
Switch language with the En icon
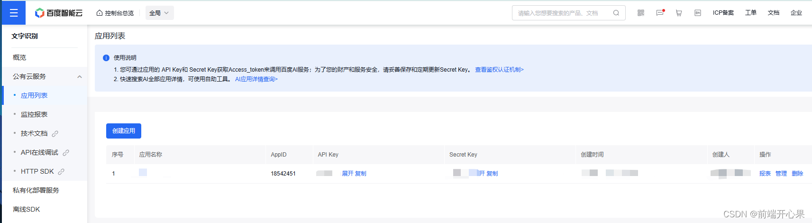[x=698, y=13]
